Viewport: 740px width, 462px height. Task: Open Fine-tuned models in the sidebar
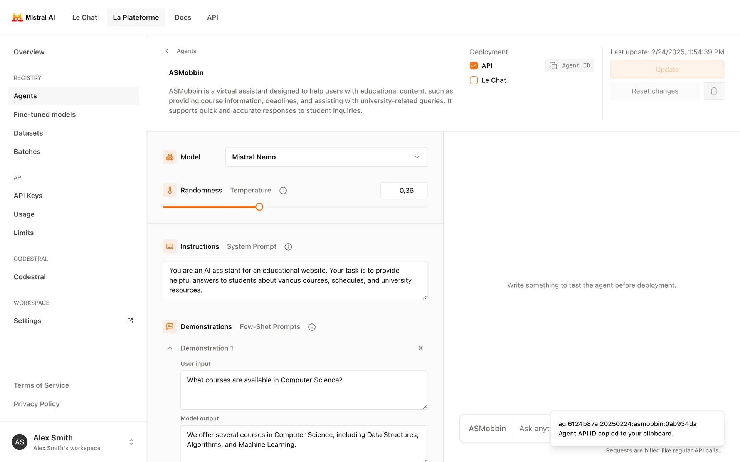[x=45, y=114]
